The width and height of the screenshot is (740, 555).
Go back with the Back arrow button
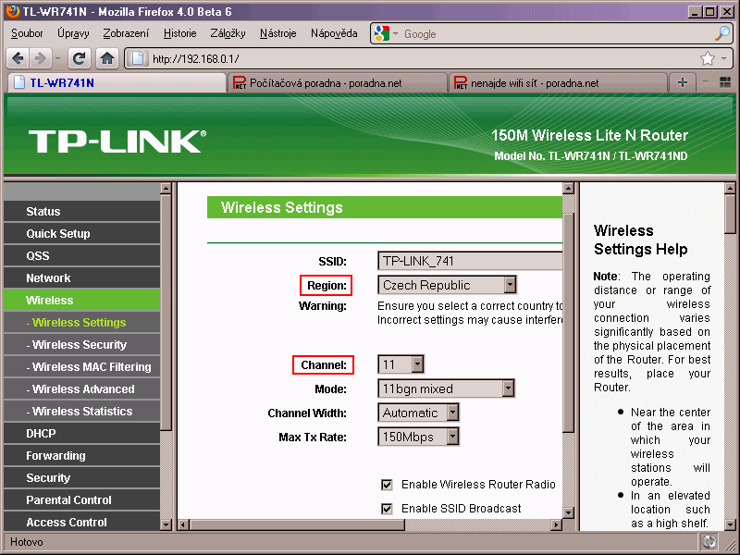[18, 58]
